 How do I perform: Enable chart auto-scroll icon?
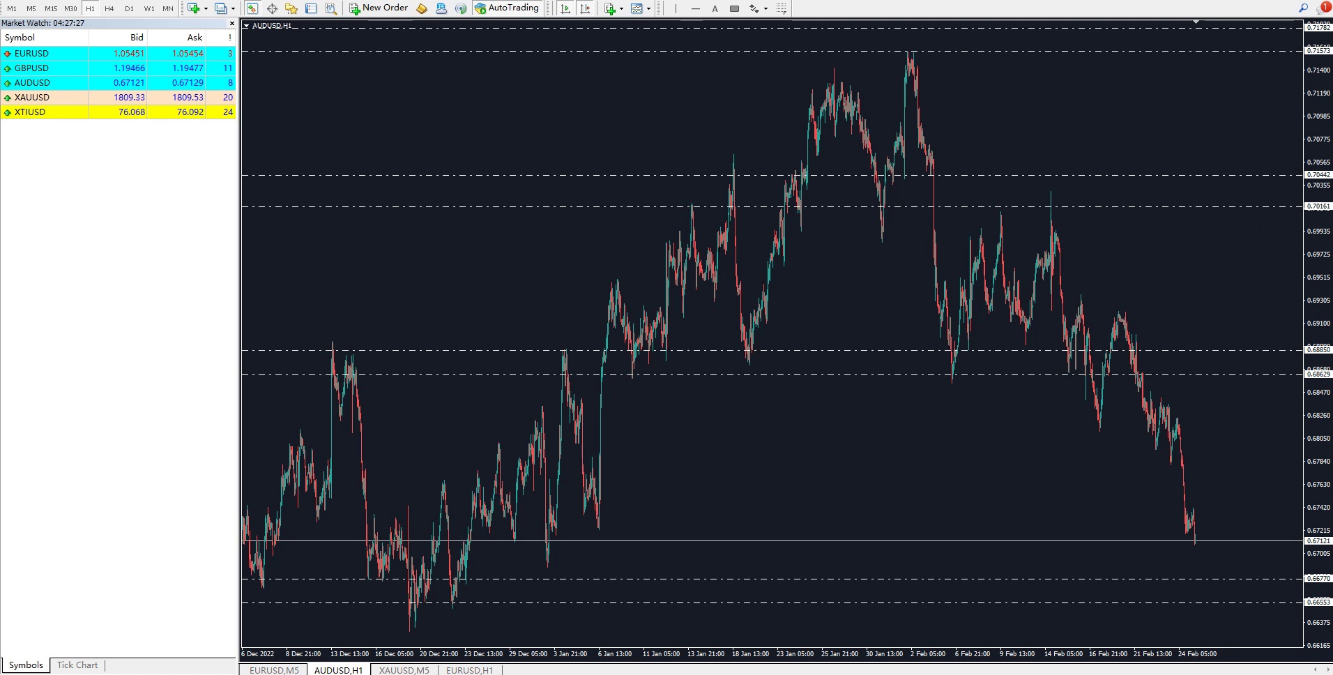coord(565,8)
